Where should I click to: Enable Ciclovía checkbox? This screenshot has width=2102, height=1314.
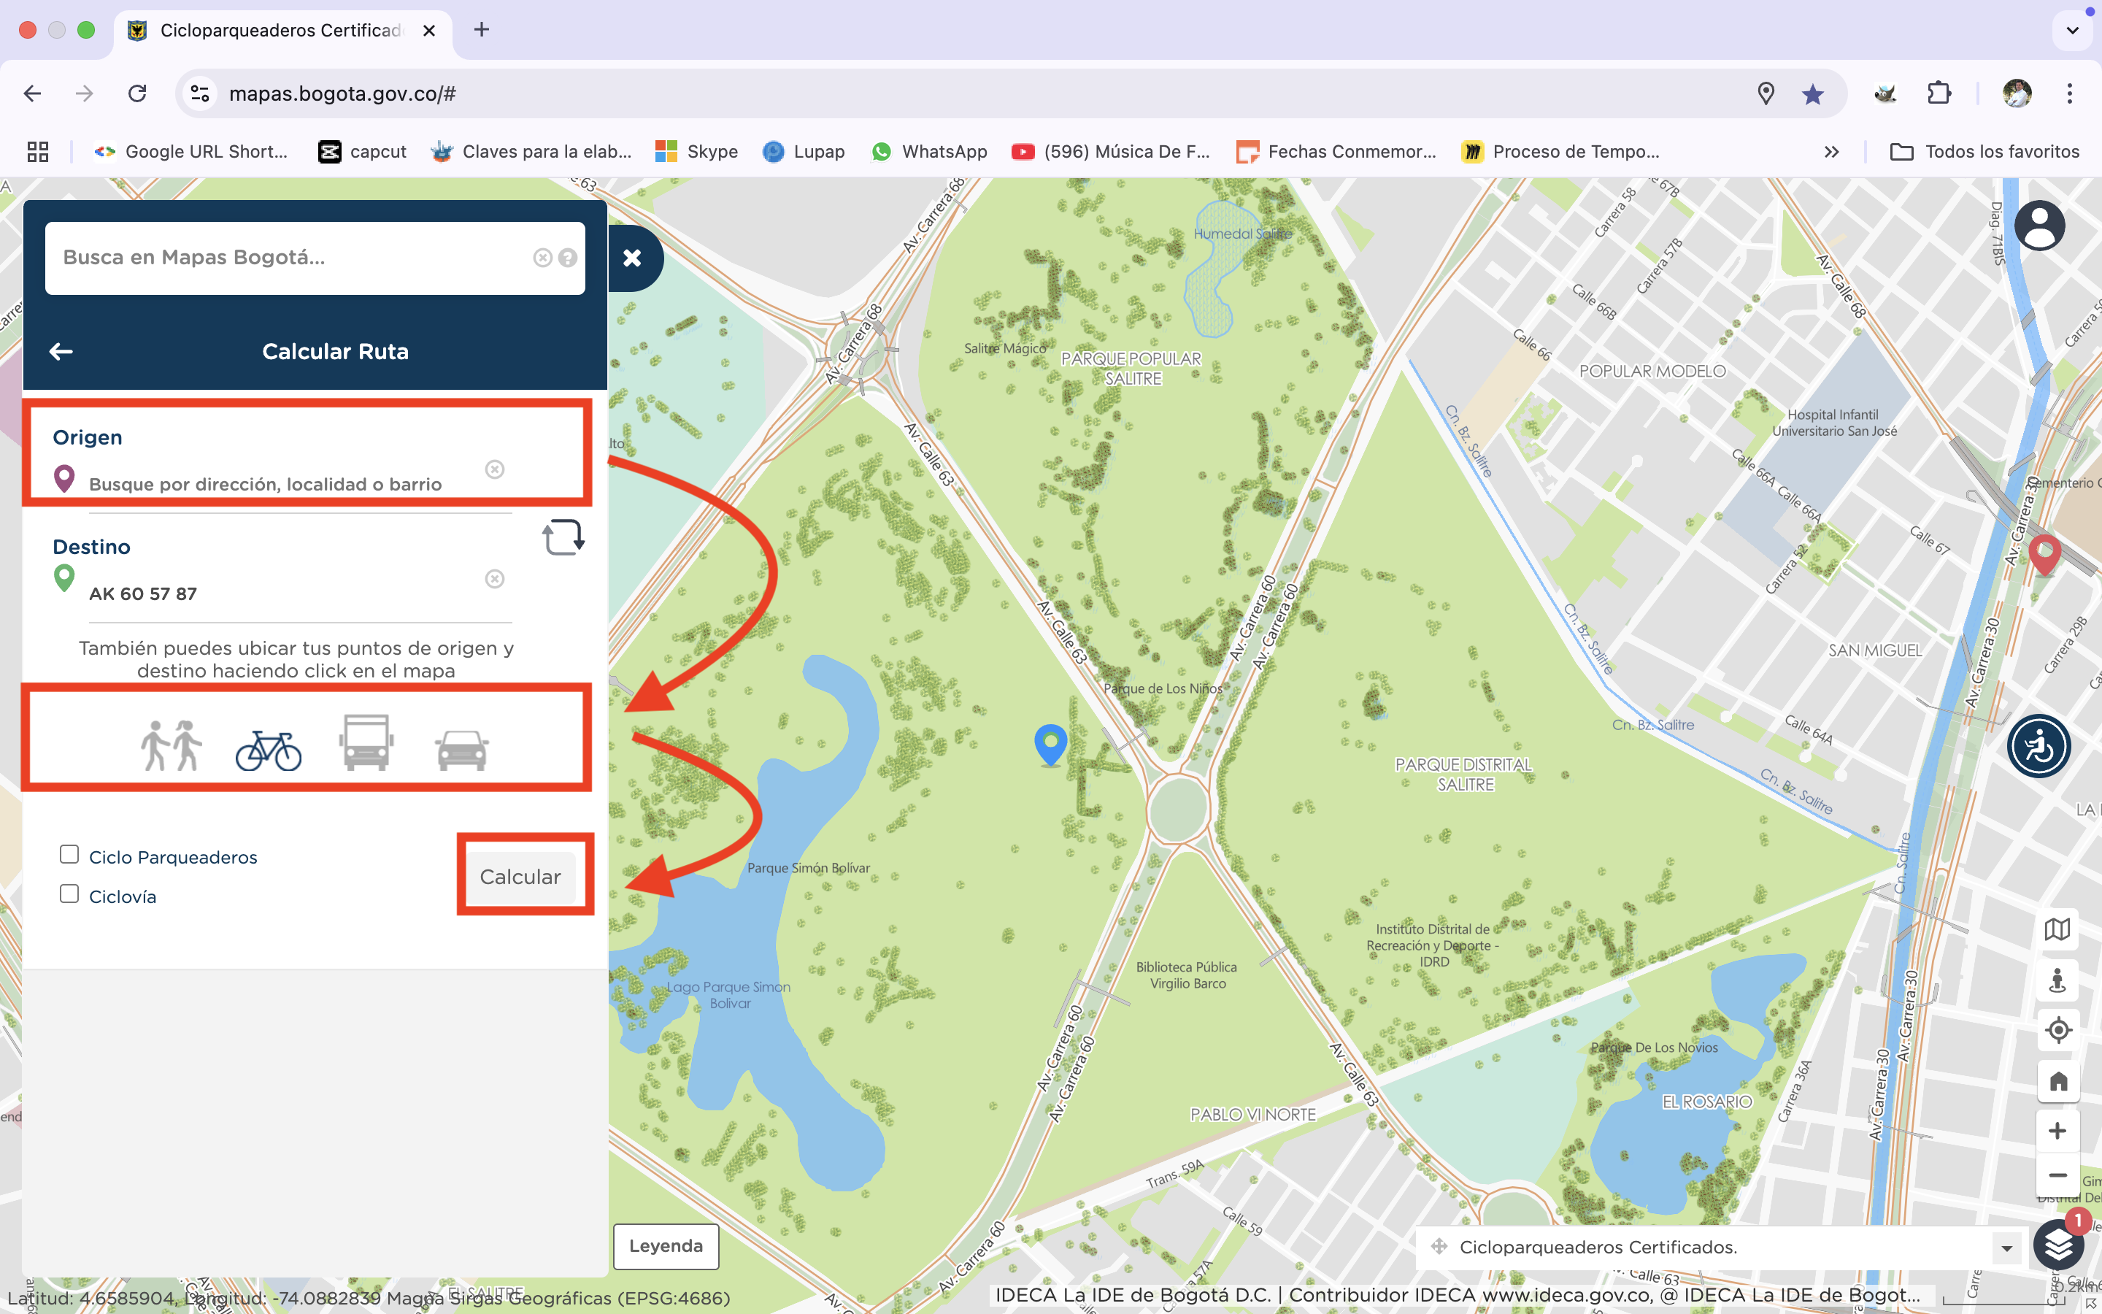click(x=69, y=894)
